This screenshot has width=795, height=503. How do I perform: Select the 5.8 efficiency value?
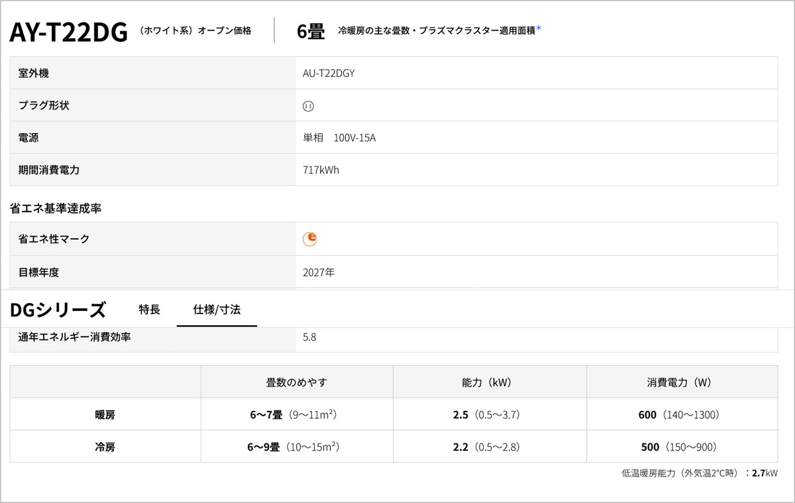click(x=309, y=337)
